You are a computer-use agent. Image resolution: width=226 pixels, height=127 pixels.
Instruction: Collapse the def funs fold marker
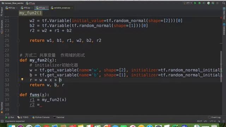(18, 95)
